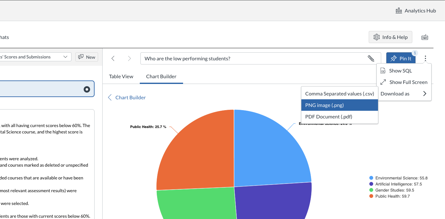Viewport: 445px width, 219px height.
Task: Click the stop record circle in chat box
Action: pyautogui.click(x=87, y=89)
